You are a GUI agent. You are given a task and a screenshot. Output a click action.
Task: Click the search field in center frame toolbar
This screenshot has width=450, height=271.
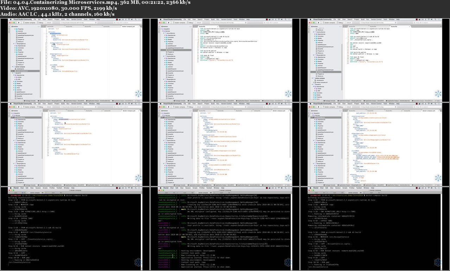pyautogui.click(x=277, y=107)
